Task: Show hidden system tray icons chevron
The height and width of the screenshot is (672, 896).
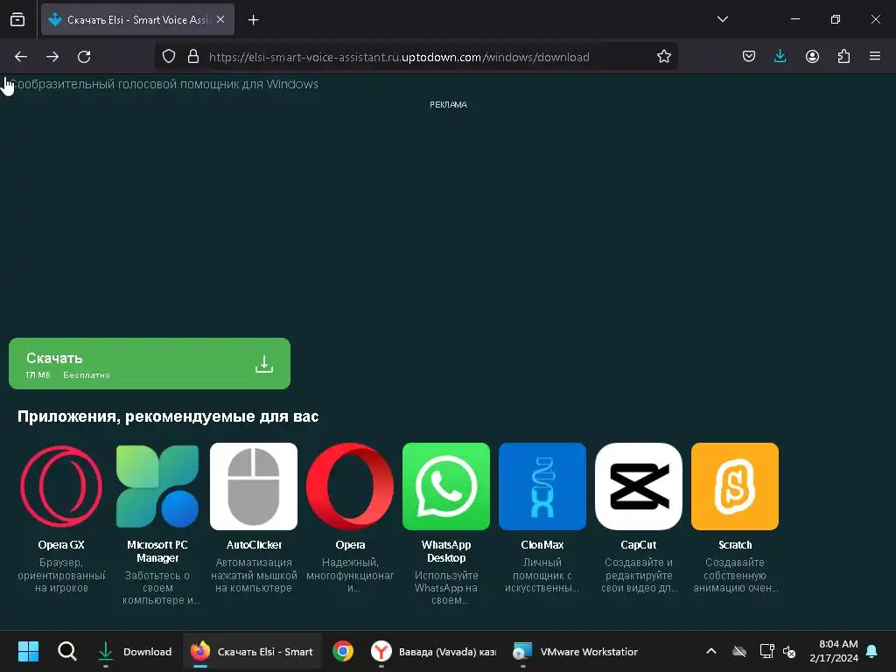Action: pos(711,651)
